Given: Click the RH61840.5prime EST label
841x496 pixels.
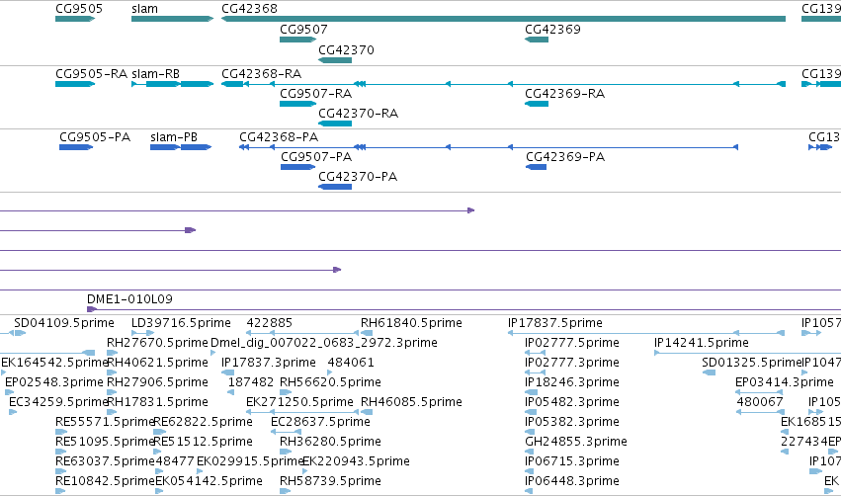Looking at the screenshot, I should (411, 323).
